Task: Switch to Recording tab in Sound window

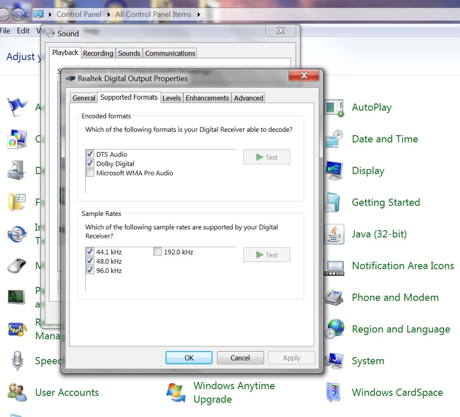Action: click(x=98, y=53)
